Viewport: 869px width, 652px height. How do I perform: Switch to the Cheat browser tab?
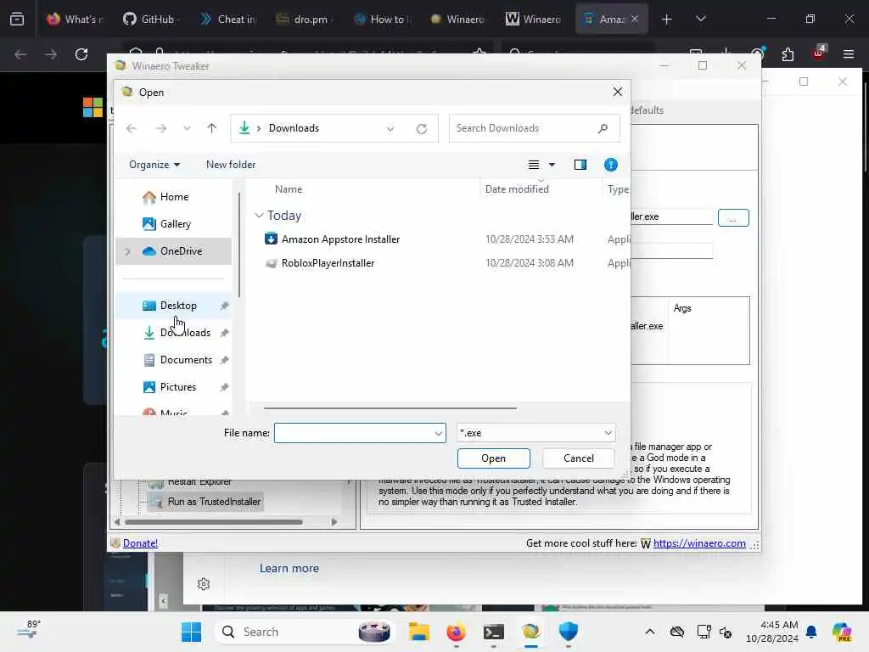[x=228, y=19]
